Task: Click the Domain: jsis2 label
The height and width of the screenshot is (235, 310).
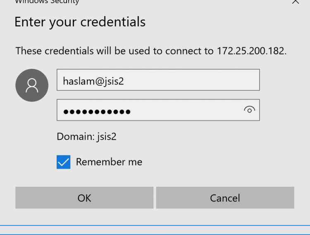Action: [x=87, y=136]
